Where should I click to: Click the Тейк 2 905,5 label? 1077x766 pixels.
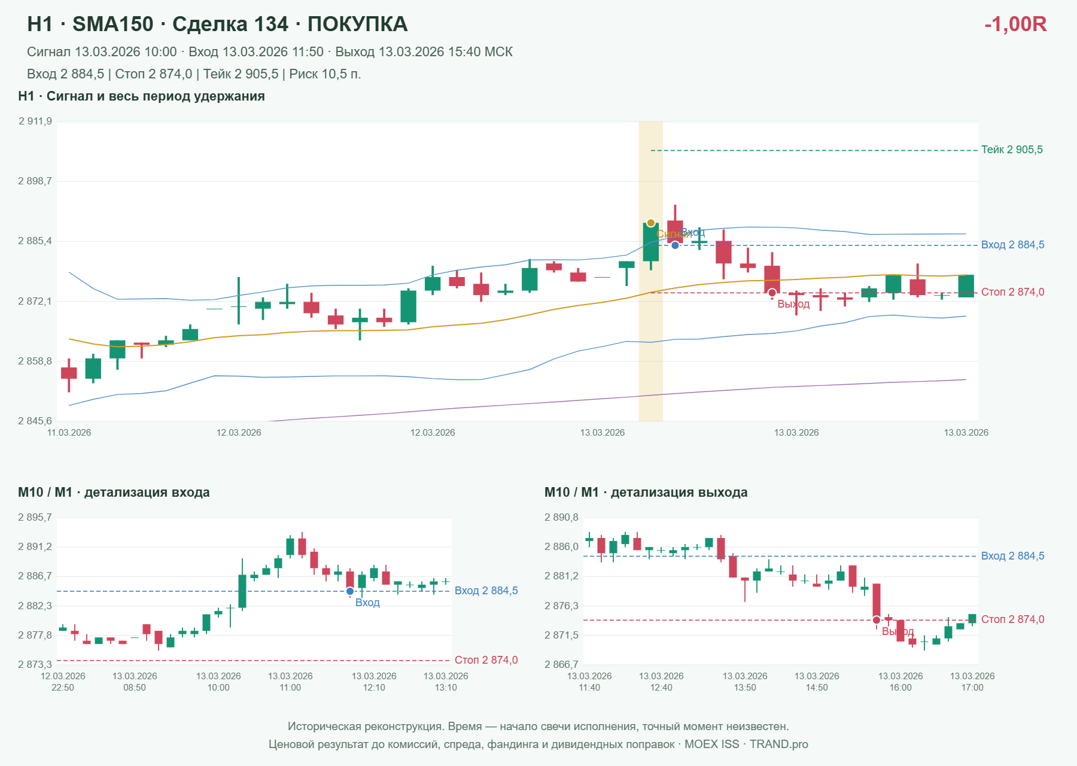[1012, 150]
